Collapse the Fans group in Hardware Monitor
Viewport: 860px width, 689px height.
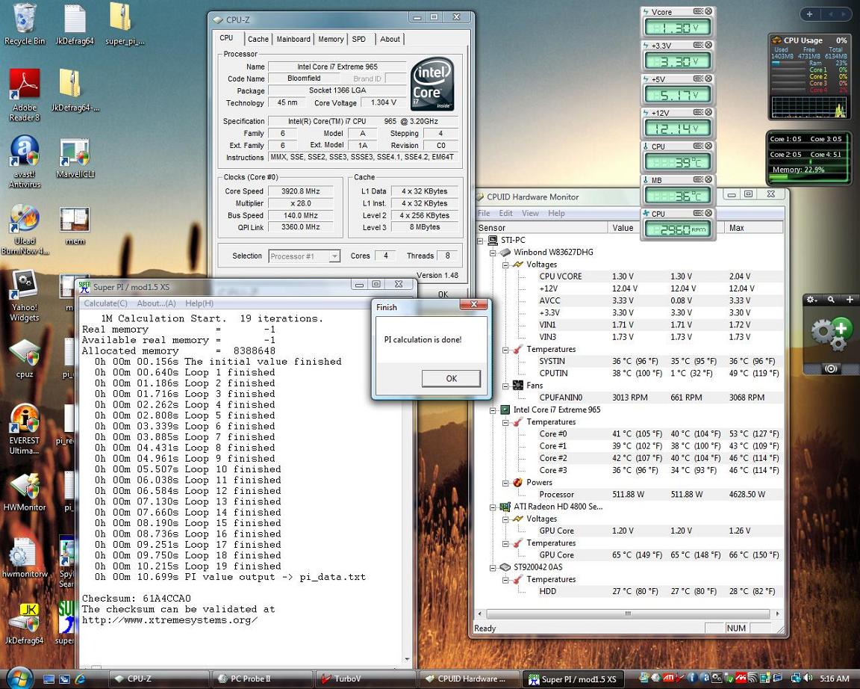tap(505, 386)
